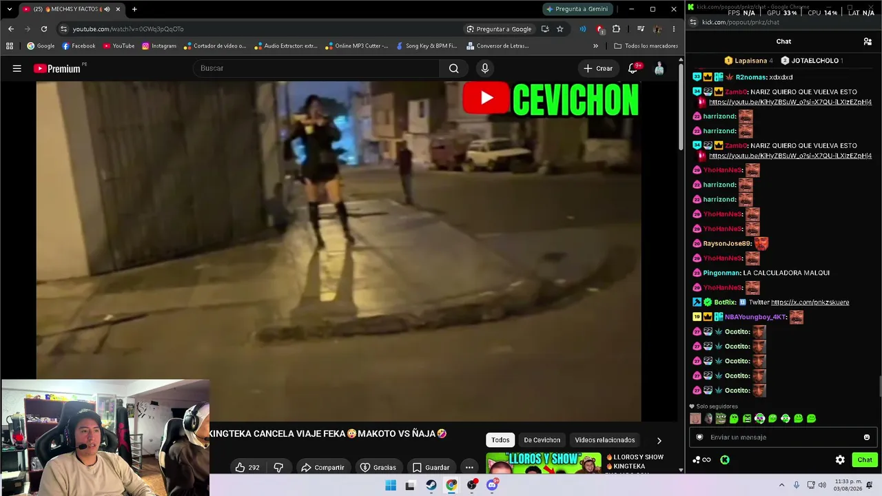The height and width of the screenshot is (496, 882).
Task: Open YouTube notifications bell
Action: click(633, 68)
